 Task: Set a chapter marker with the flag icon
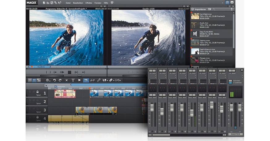(x=79, y=80)
